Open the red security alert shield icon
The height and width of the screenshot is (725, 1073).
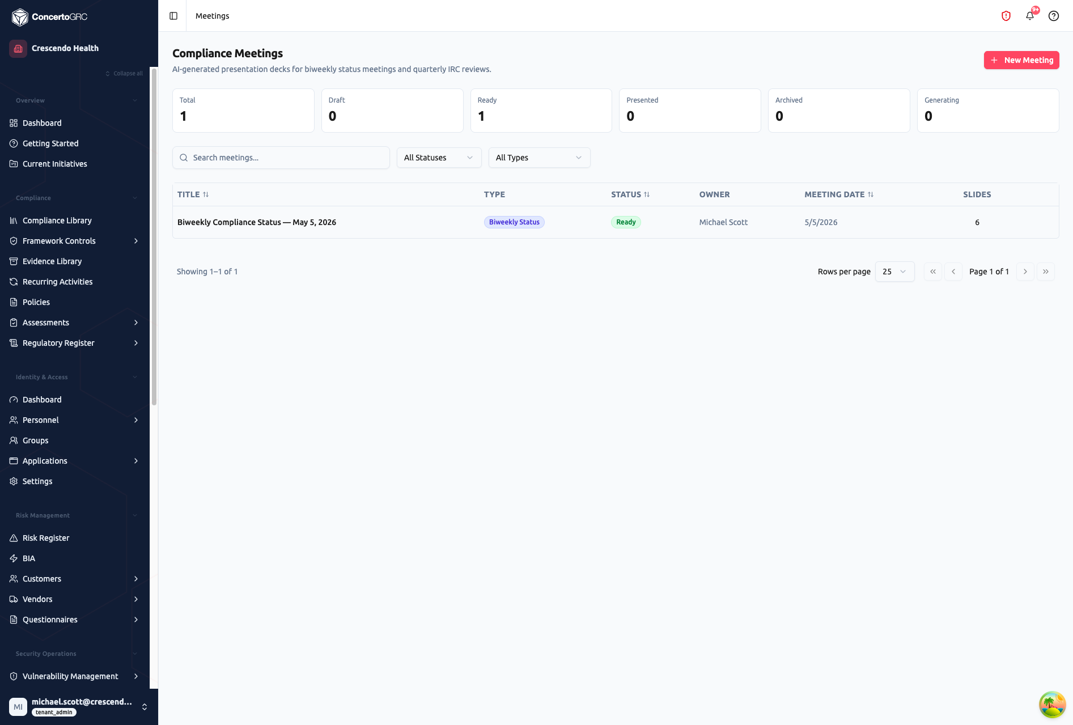tap(1006, 16)
